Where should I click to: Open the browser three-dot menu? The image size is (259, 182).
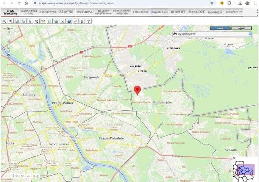255,3
